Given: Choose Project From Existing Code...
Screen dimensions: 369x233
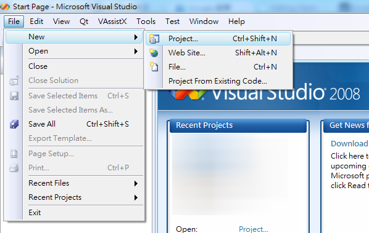Looking at the screenshot, I should [x=218, y=81].
